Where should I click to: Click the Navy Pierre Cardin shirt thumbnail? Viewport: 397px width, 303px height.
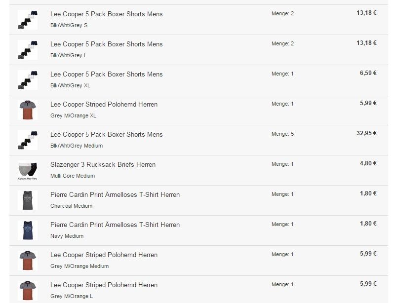pyautogui.click(x=27, y=230)
